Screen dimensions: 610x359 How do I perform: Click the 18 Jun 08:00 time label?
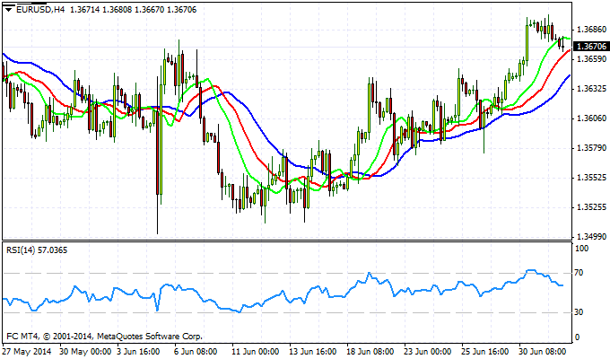pos(370,351)
